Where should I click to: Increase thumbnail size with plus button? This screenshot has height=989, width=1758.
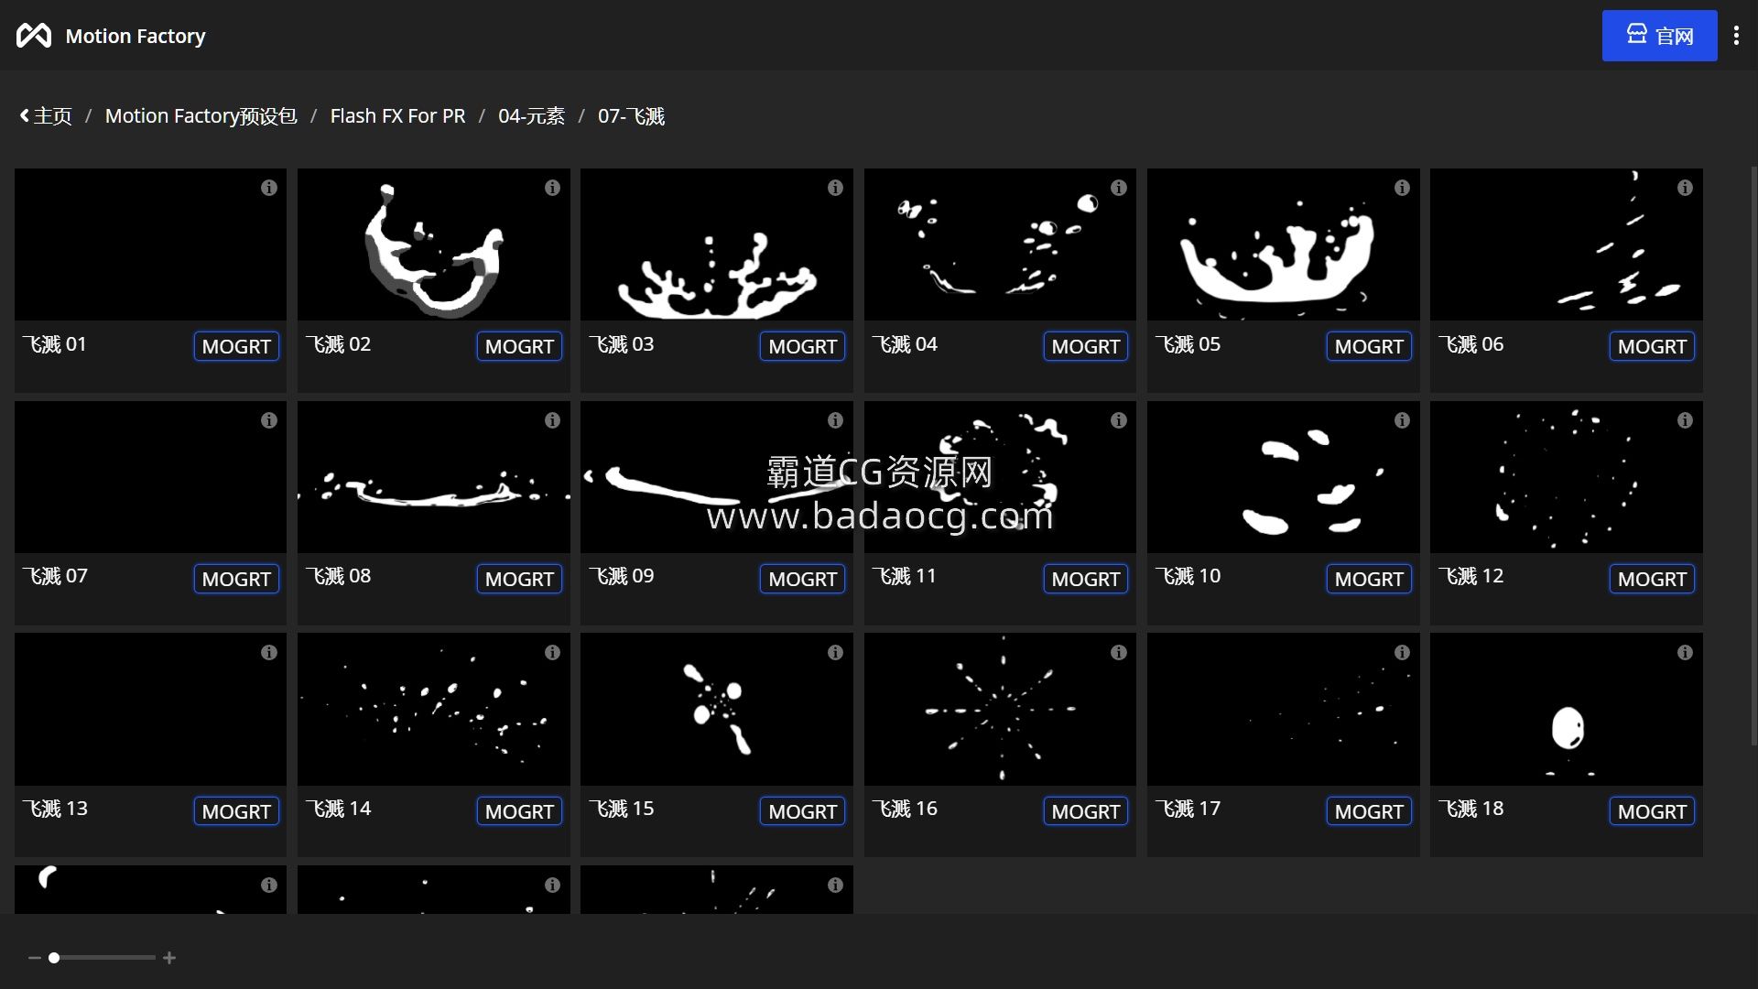click(169, 958)
